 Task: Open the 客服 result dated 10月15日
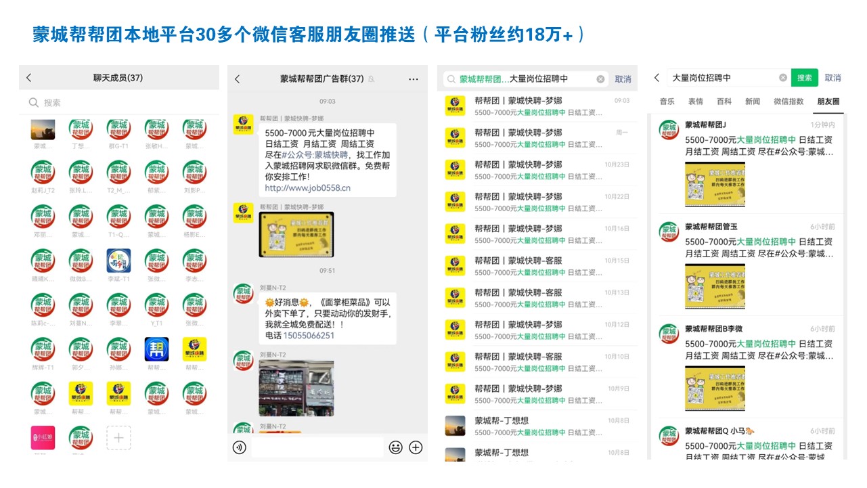[x=537, y=266]
